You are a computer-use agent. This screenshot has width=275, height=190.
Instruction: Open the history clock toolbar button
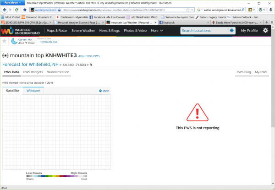(x=262, y=10)
